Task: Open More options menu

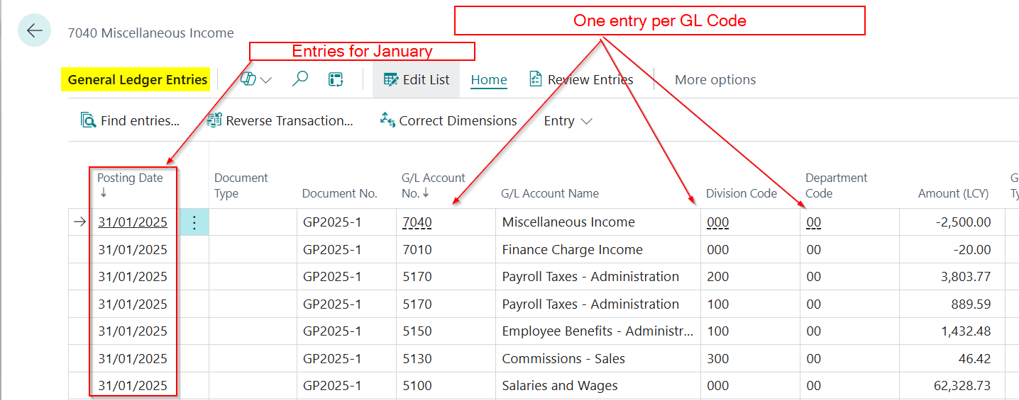Action: (715, 79)
